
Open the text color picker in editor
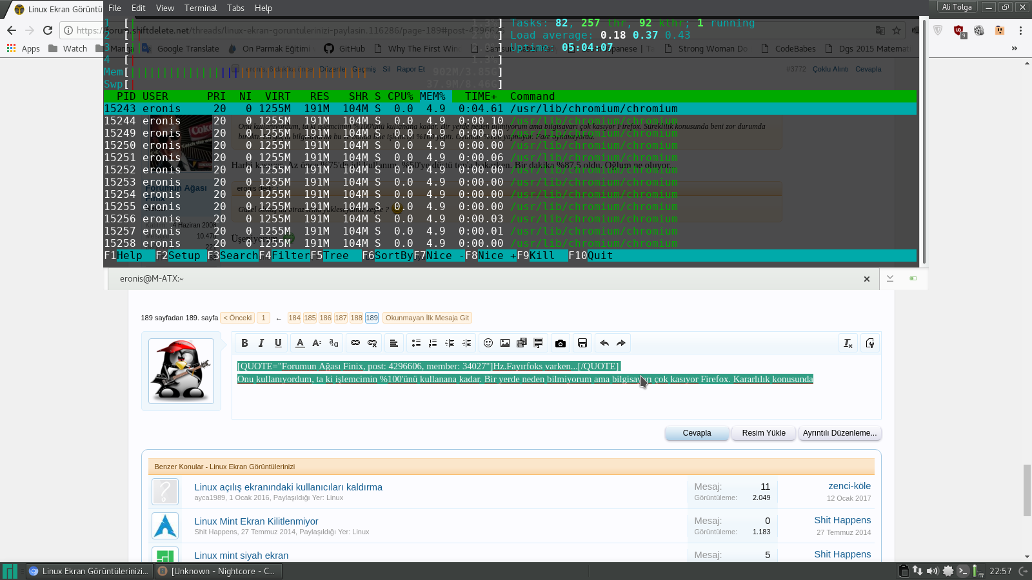(x=300, y=343)
